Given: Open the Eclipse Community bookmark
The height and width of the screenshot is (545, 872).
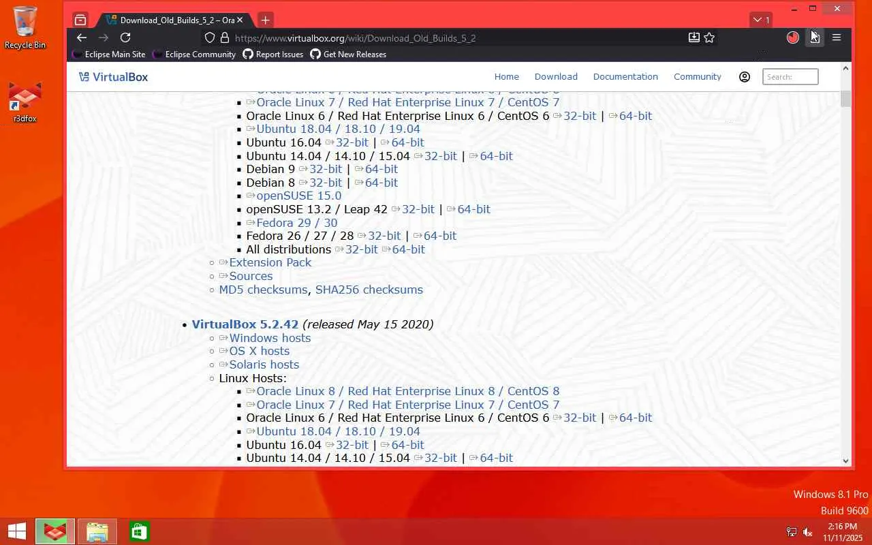Looking at the screenshot, I should (195, 54).
